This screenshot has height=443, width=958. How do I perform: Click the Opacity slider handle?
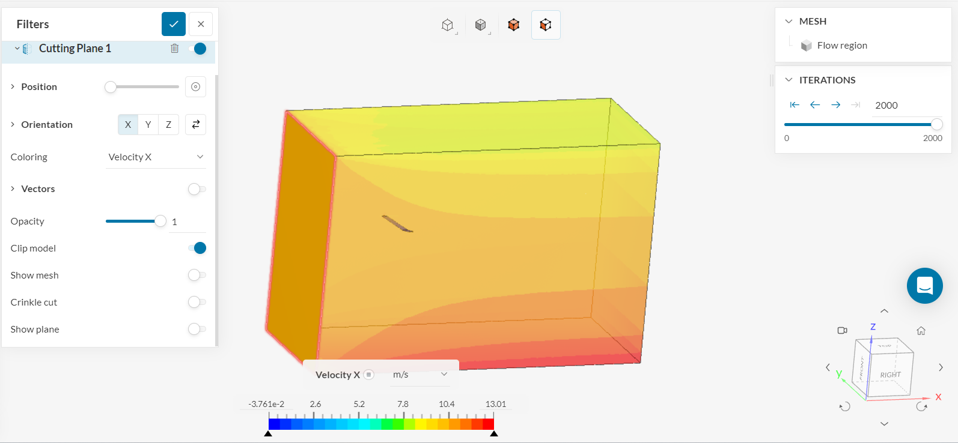click(160, 221)
